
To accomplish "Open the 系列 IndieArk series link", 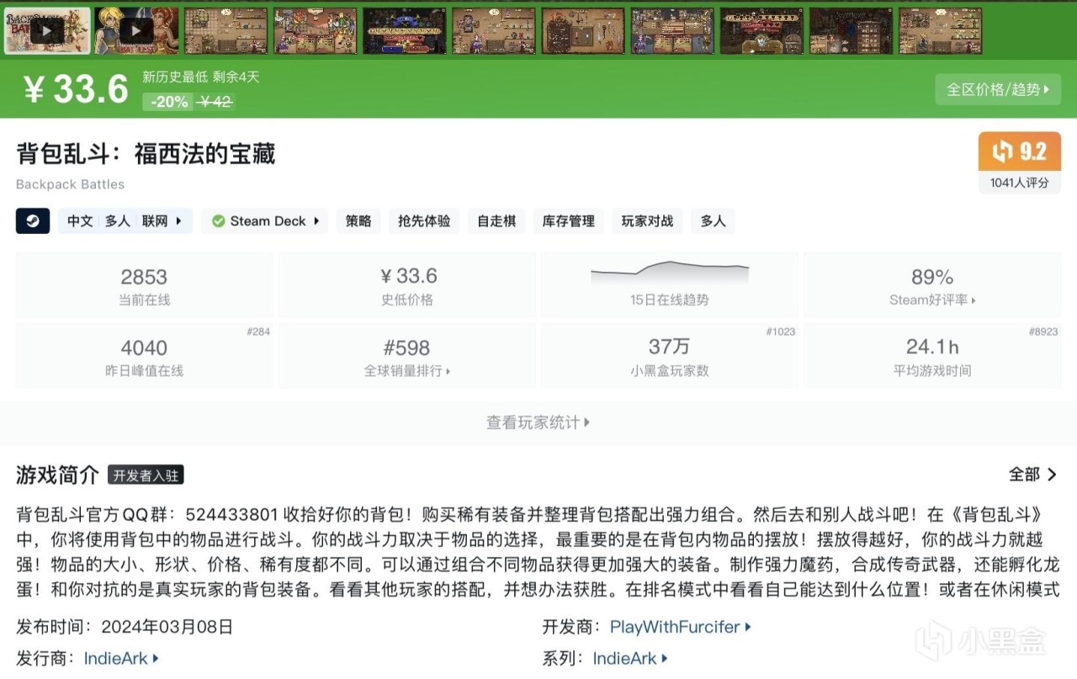I will coord(630,659).
